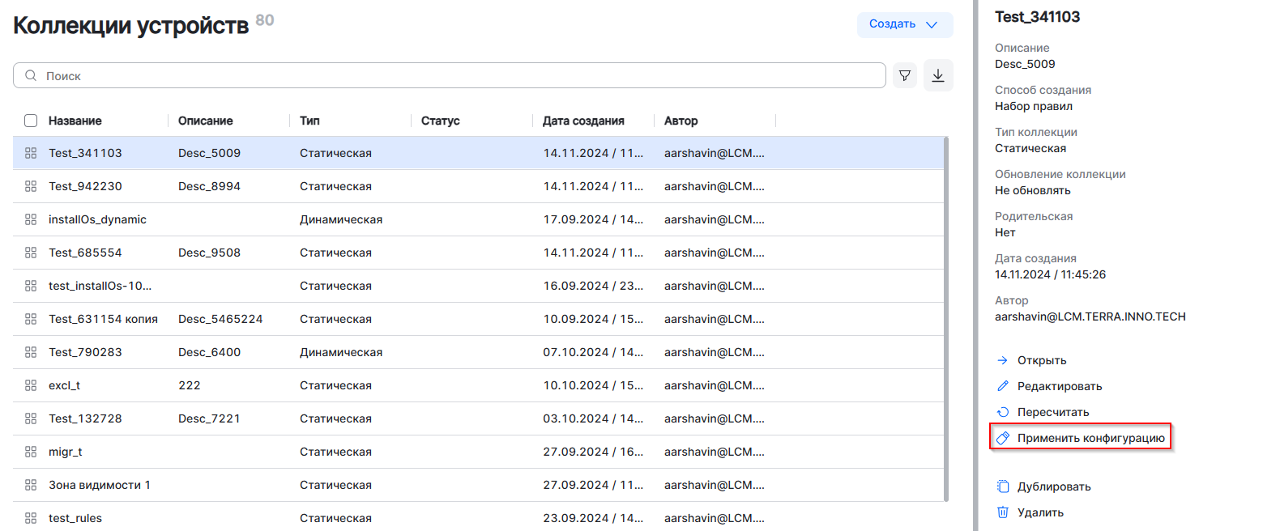Click the pencil icon beside Редактировать
This screenshot has height=531, width=1263.
[1002, 386]
